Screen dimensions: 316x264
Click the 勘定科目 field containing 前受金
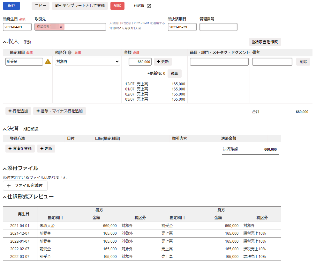coord(24,61)
